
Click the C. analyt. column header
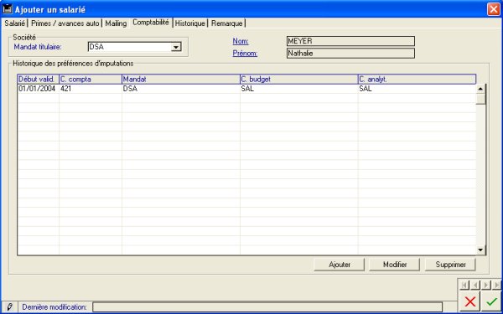(417, 80)
